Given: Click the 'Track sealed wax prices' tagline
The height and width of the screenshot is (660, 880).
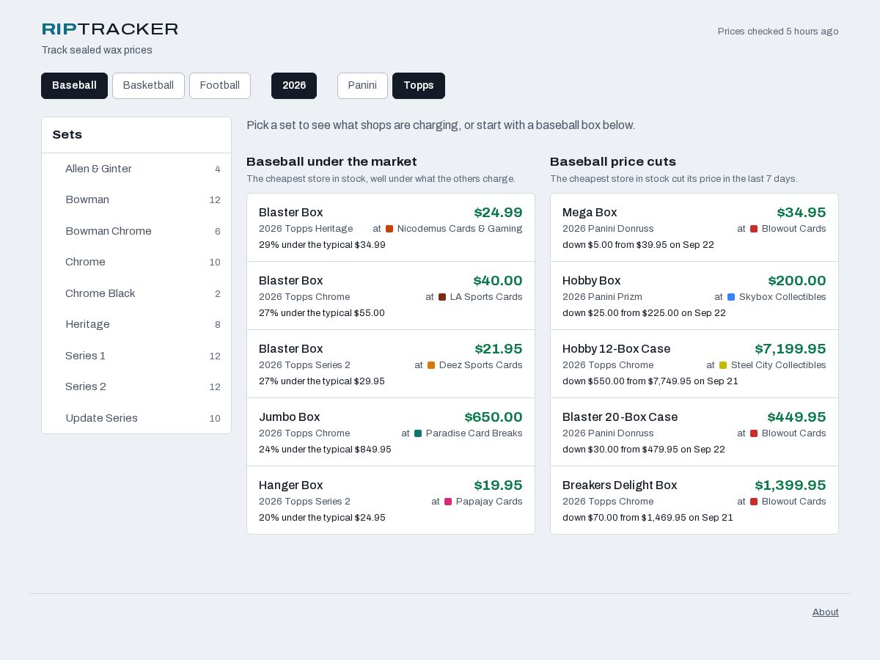Looking at the screenshot, I should (97, 50).
